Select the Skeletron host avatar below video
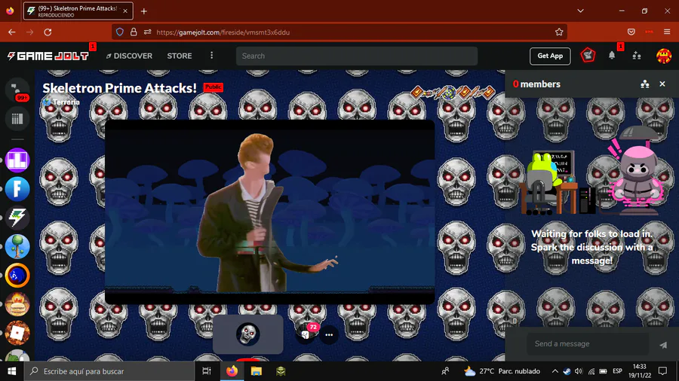Image resolution: width=679 pixels, height=381 pixels. click(247, 334)
